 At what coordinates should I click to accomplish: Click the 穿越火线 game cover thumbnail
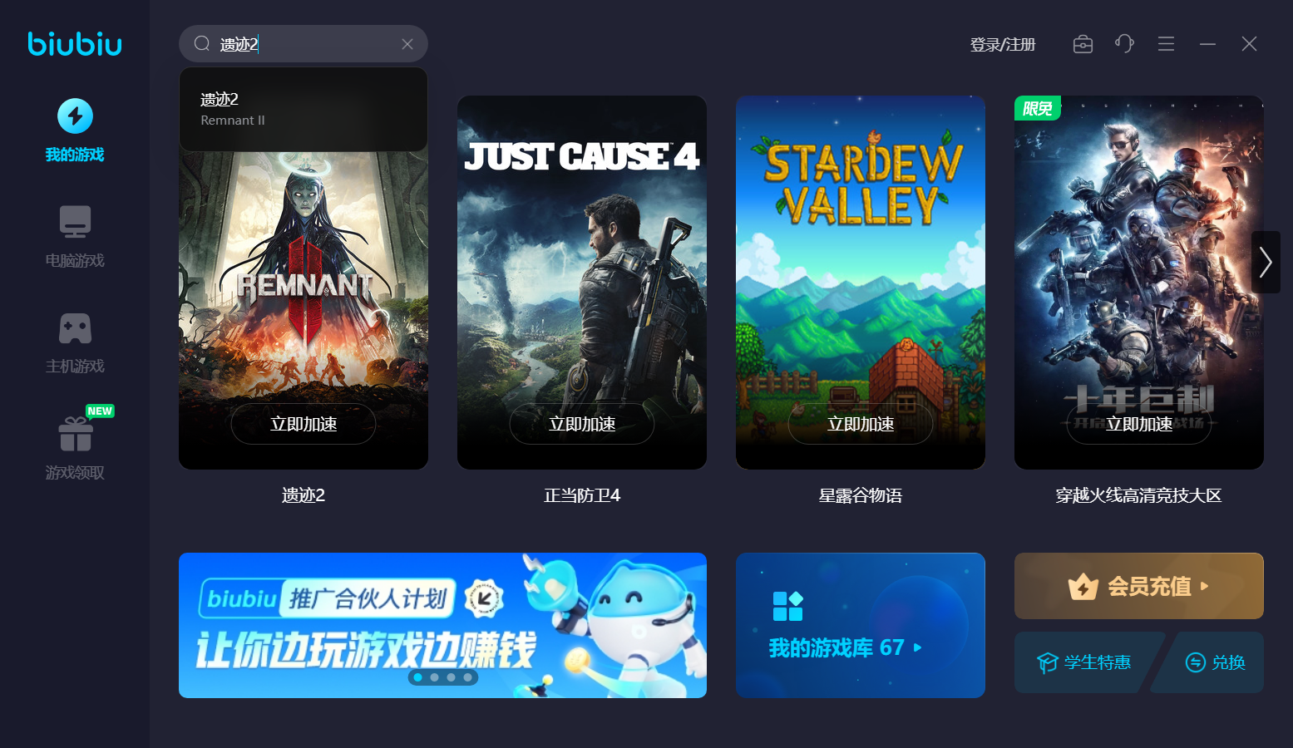(x=1139, y=283)
